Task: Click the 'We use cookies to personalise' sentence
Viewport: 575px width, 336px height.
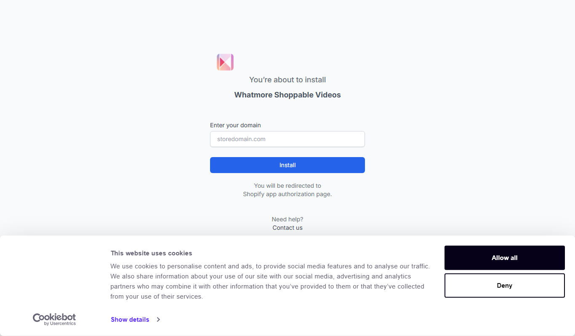Action: pyautogui.click(x=270, y=266)
